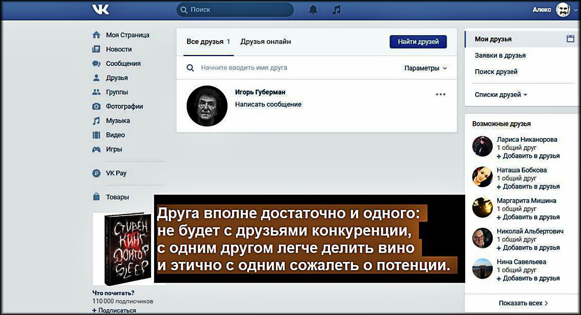The height and width of the screenshot is (315, 581).
Task: Open three-dots menu for Игорь Губерман
Action: tap(440, 94)
